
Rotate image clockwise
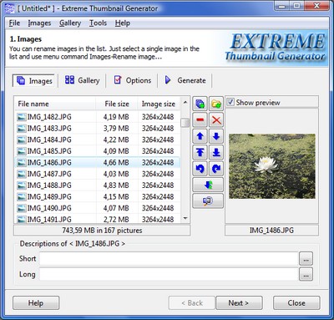click(216, 169)
